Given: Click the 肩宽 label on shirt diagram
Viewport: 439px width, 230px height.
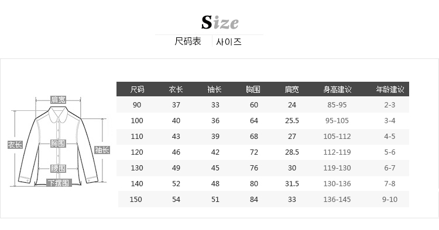Looking at the screenshot, I should (x=58, y=100).
